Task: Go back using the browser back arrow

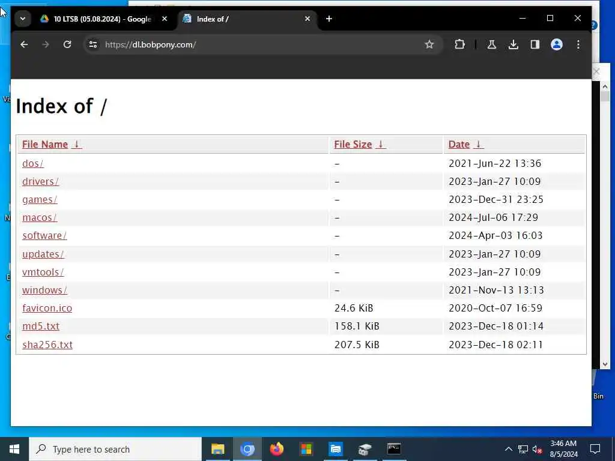Action: [24, 44]
